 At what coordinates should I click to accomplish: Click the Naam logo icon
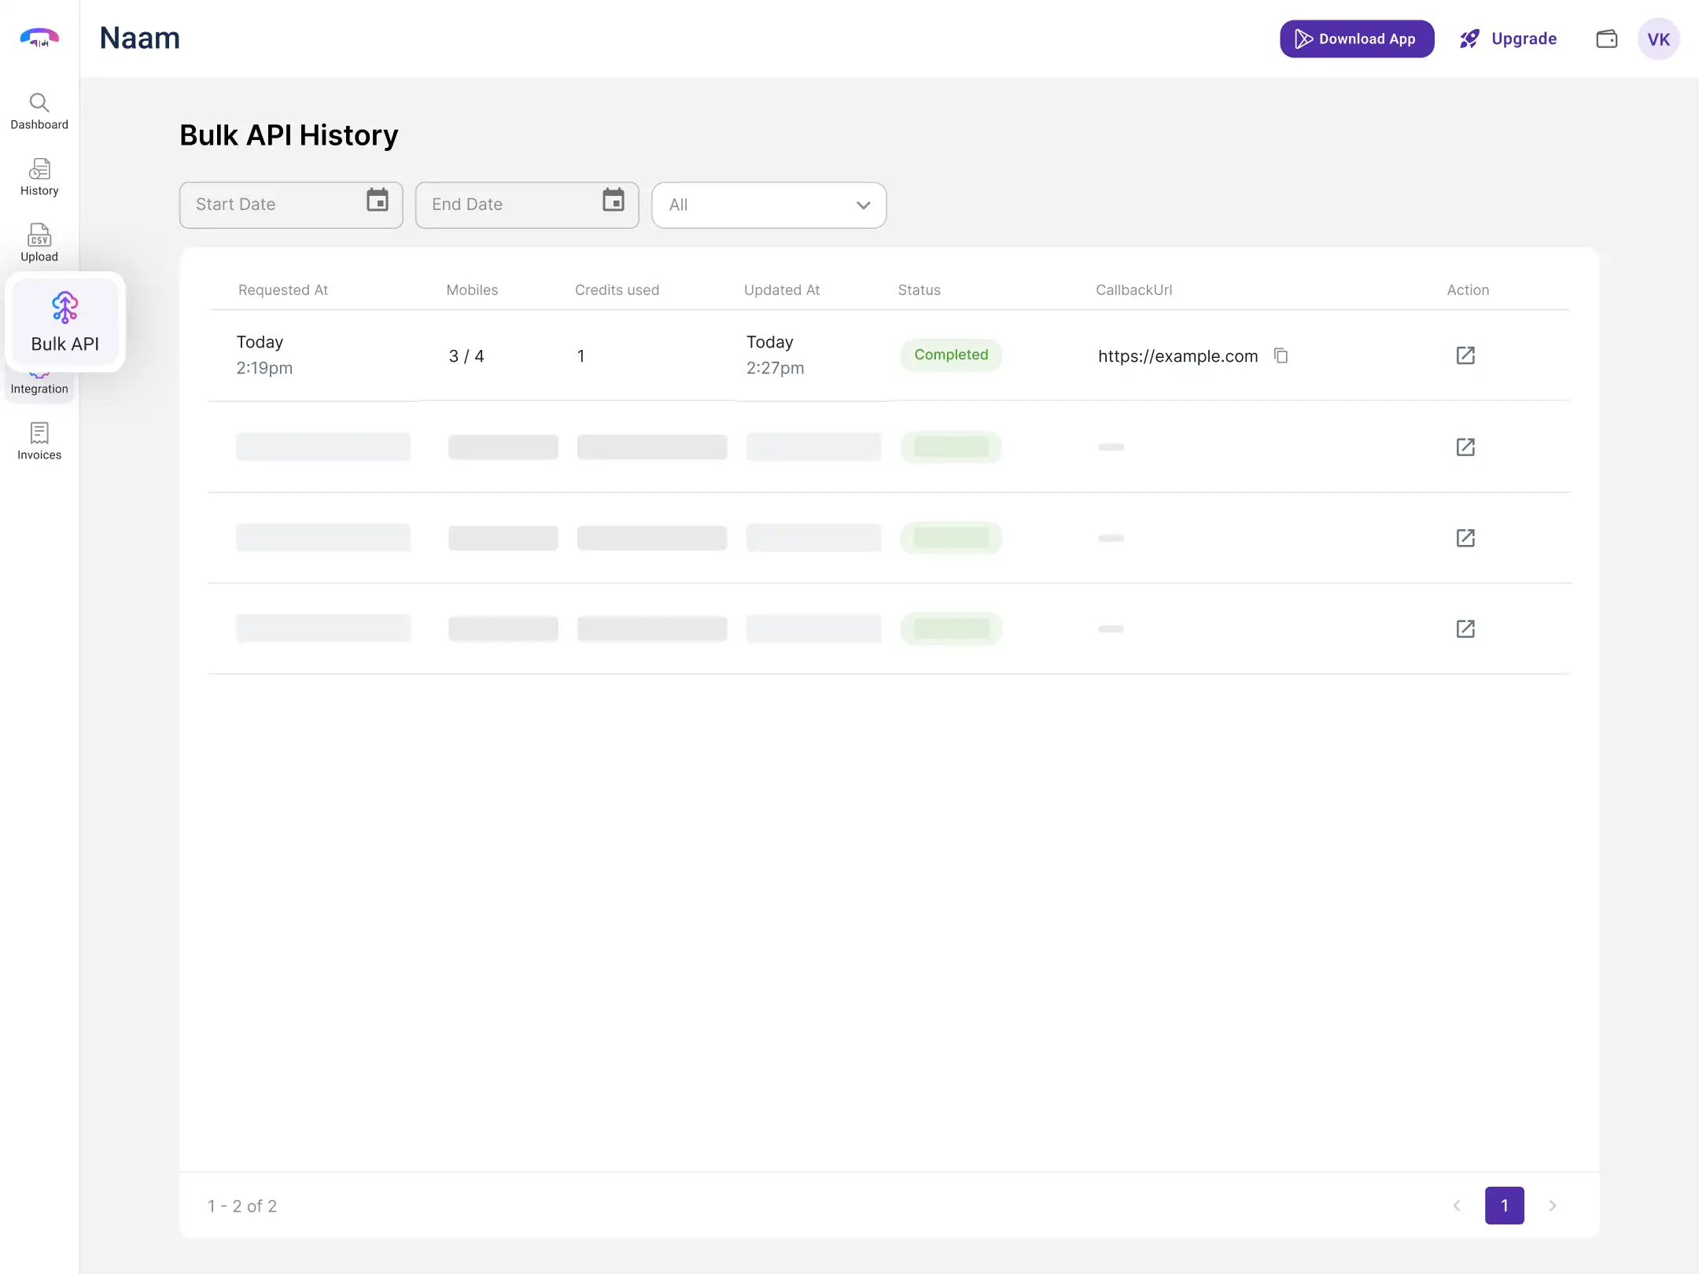(39, 36)
